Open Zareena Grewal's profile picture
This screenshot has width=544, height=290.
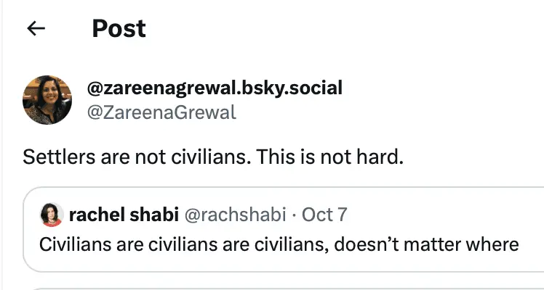(x=48, y=100)
